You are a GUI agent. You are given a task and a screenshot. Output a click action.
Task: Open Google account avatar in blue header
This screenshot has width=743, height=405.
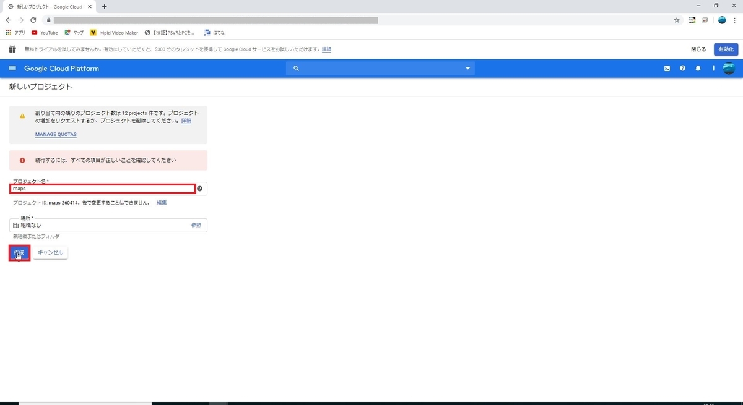click(x=729, y=69)
